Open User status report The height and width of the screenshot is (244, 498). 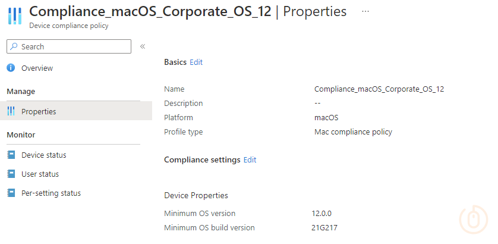pyautogui.click(x=40, y=174)
